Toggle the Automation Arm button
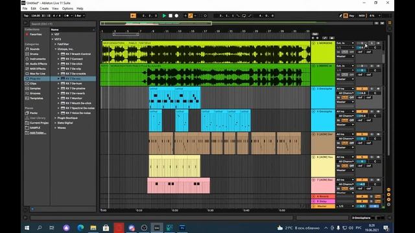Image resolution: width=415 pixels, height=233 pixels. (190, 16)
